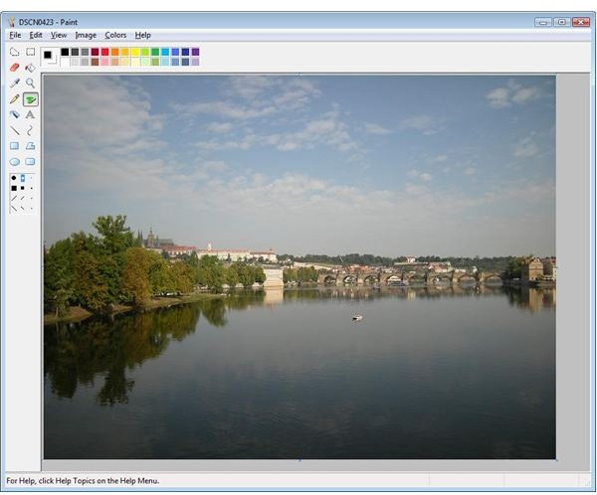Choose the bright red color swatch
This screenshot has width=597, height=495.
pyautogui.click(x=104, y=52)
